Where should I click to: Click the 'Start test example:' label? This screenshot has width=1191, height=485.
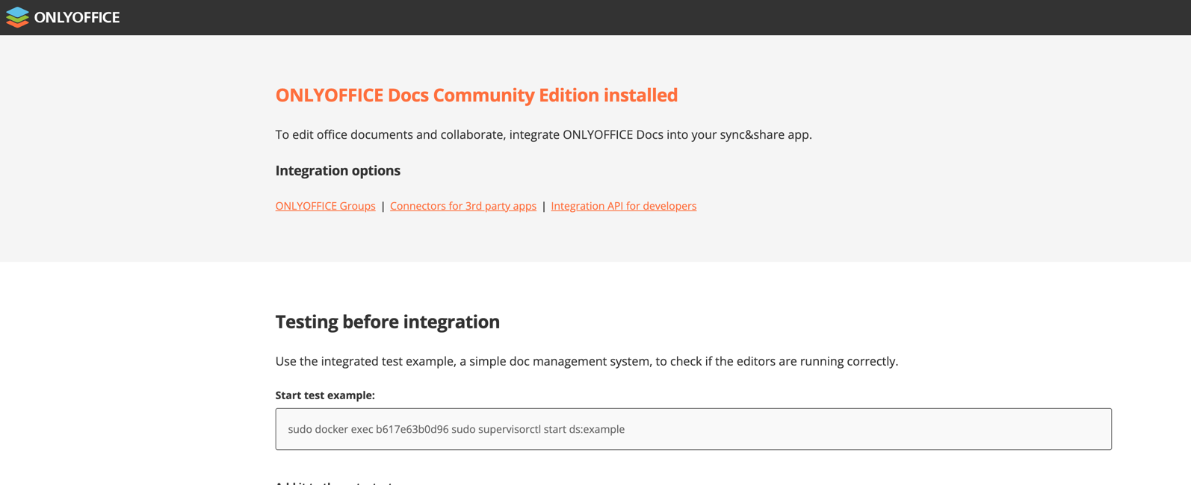(325, 395)
